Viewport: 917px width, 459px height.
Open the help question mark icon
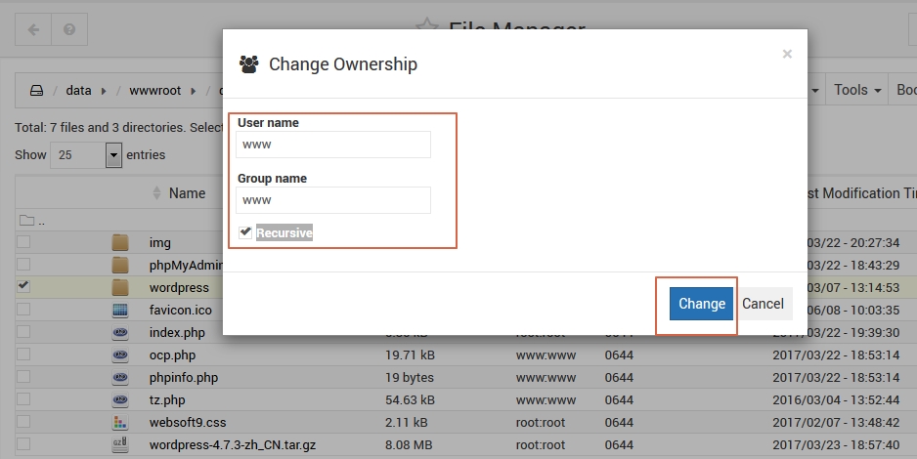click(x=69, y=29)
